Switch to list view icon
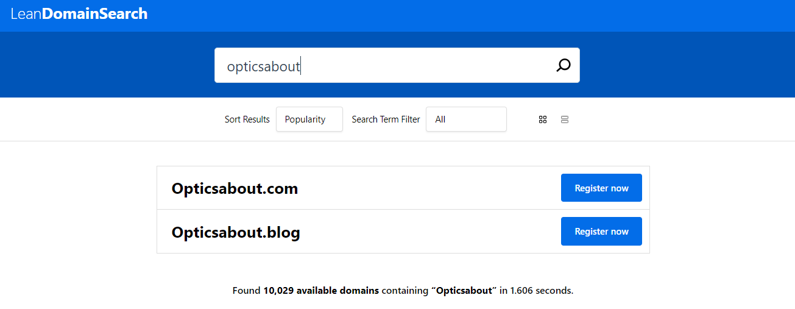Image resolution: width=795 pixels, height=309 pixels. point(565,119)
